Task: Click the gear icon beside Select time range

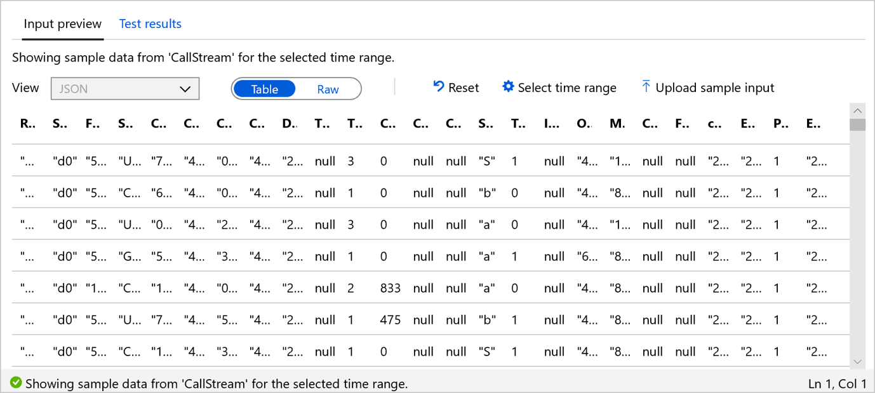Action: [x=507, y=87]
